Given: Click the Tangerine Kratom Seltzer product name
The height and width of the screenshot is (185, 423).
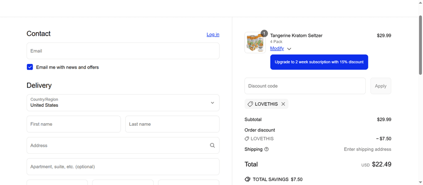Looking at the screenshot, I should click(x=296, y=36).
